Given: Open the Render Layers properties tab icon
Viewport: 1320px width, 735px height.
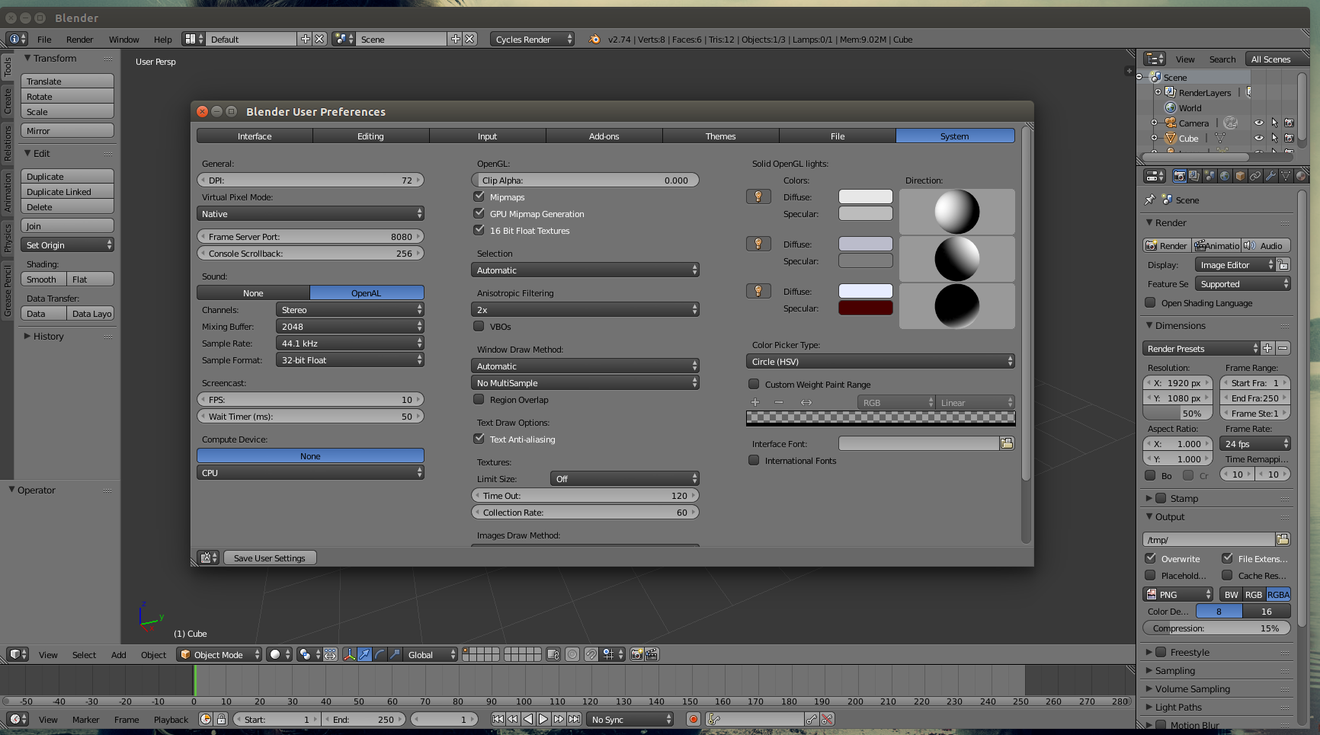Looking at the screenshot, I should pos(1194,176).
